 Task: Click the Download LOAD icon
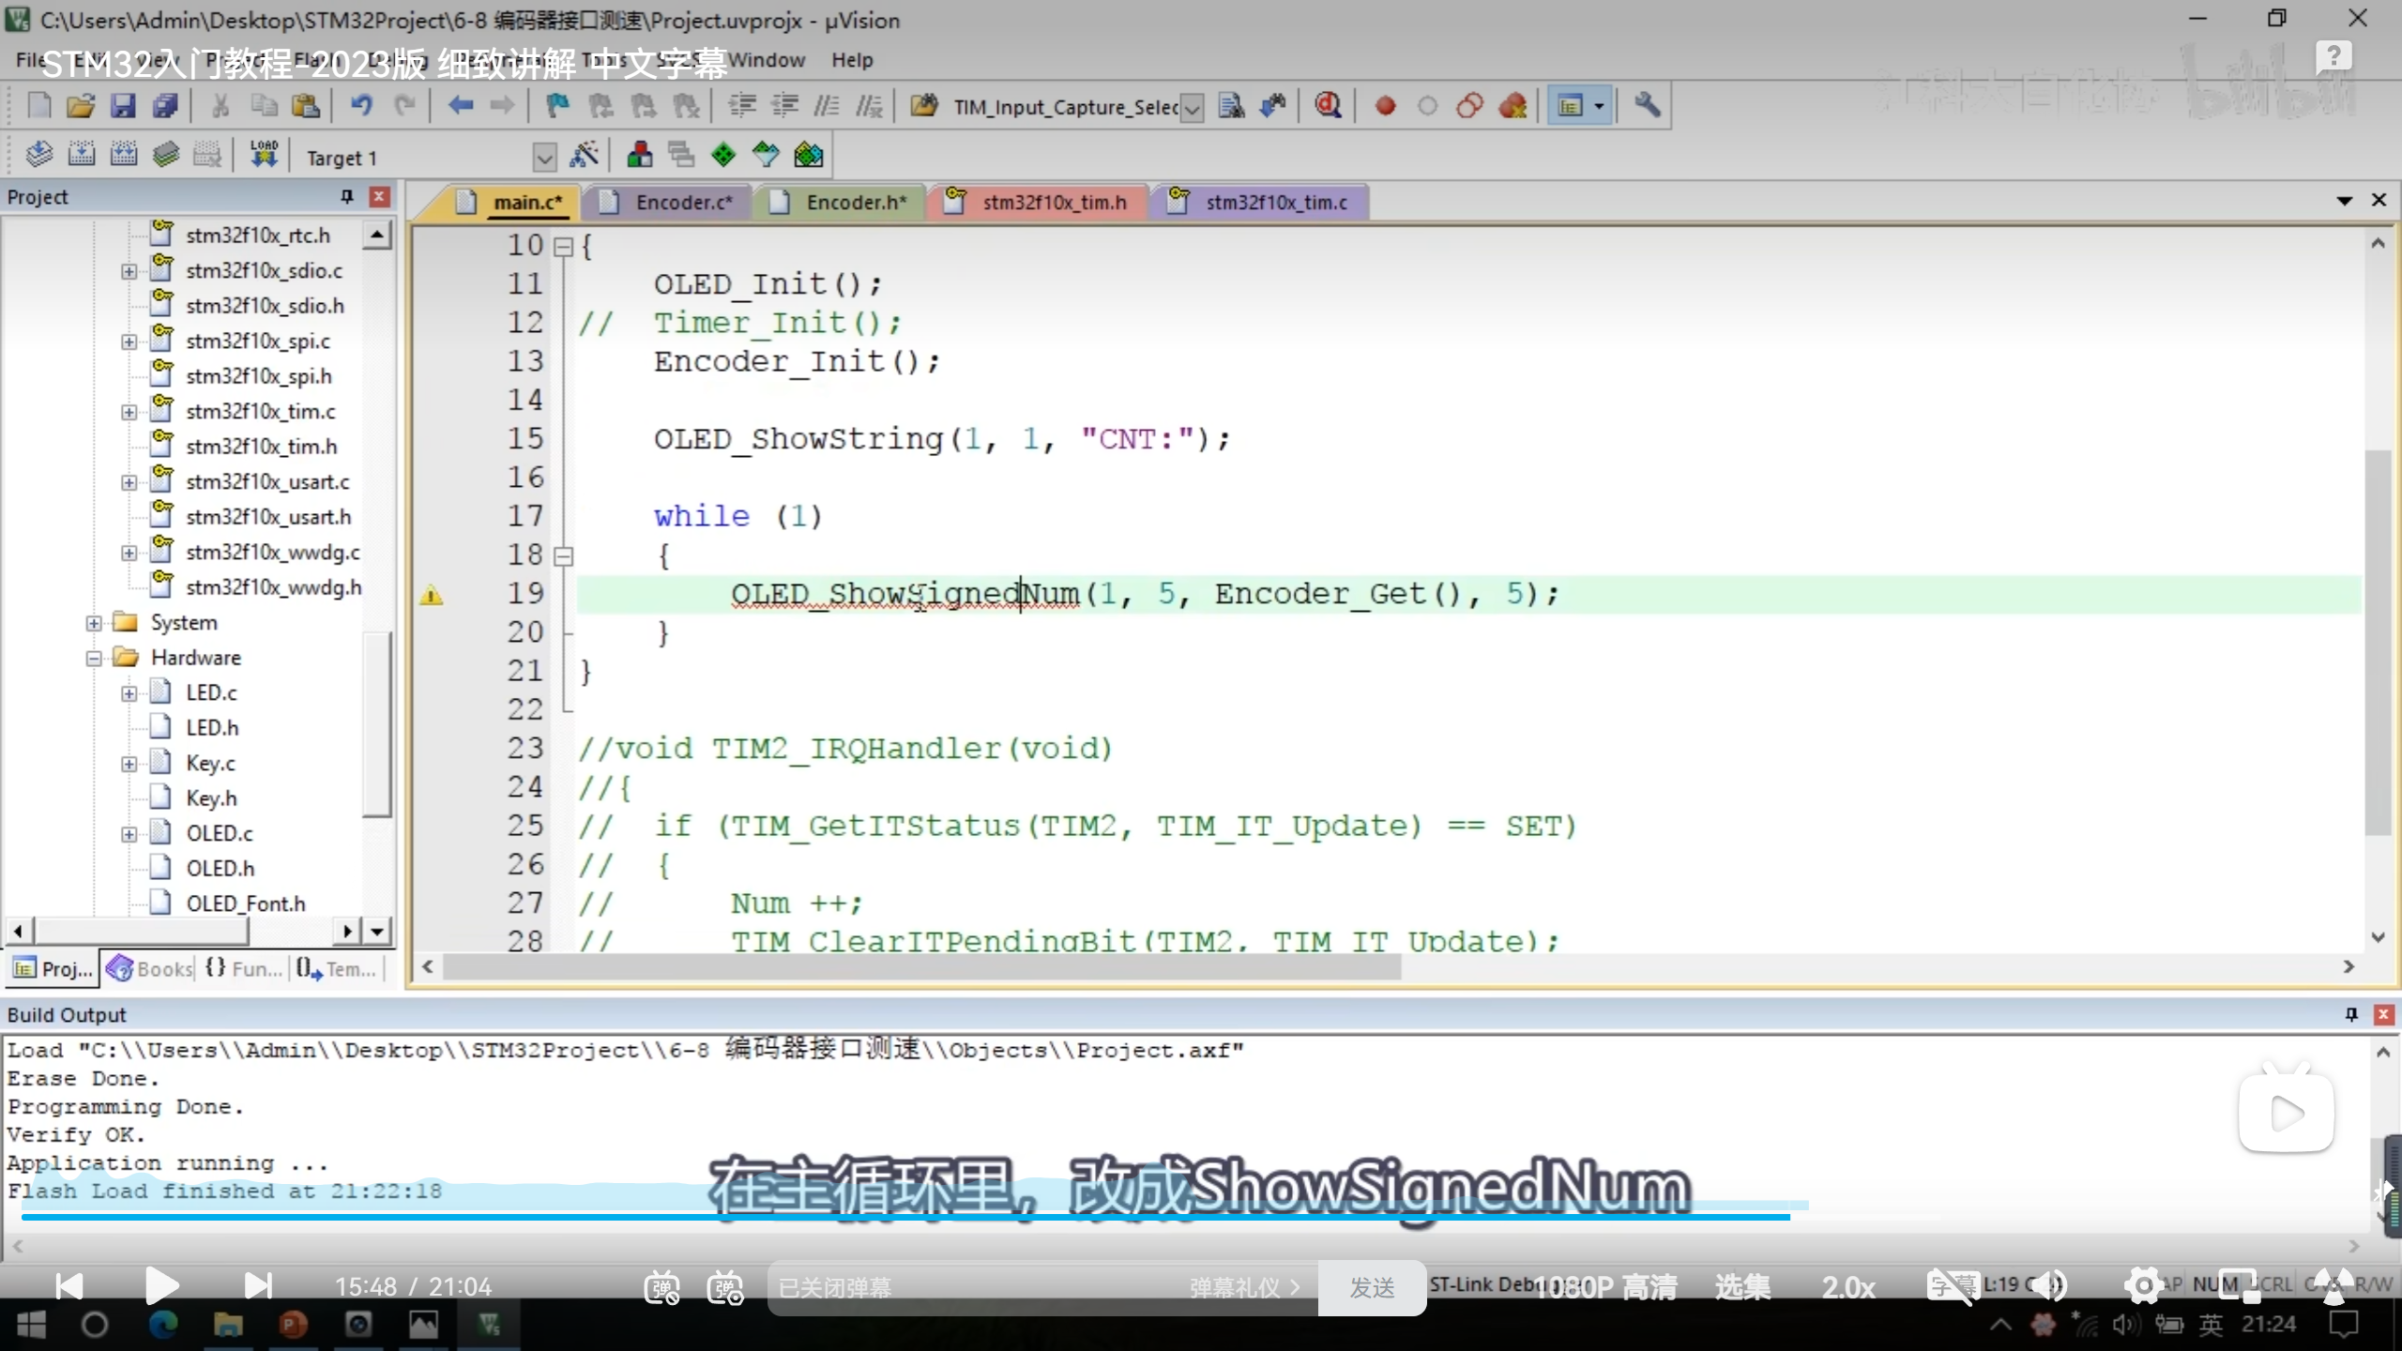pyautogui.click(x=264, y=154)
